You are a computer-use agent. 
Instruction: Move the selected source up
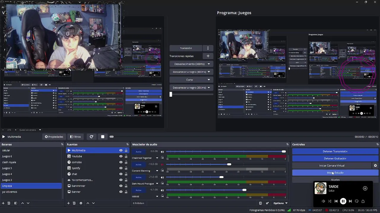pyautogui.click(x=88, y=203)
